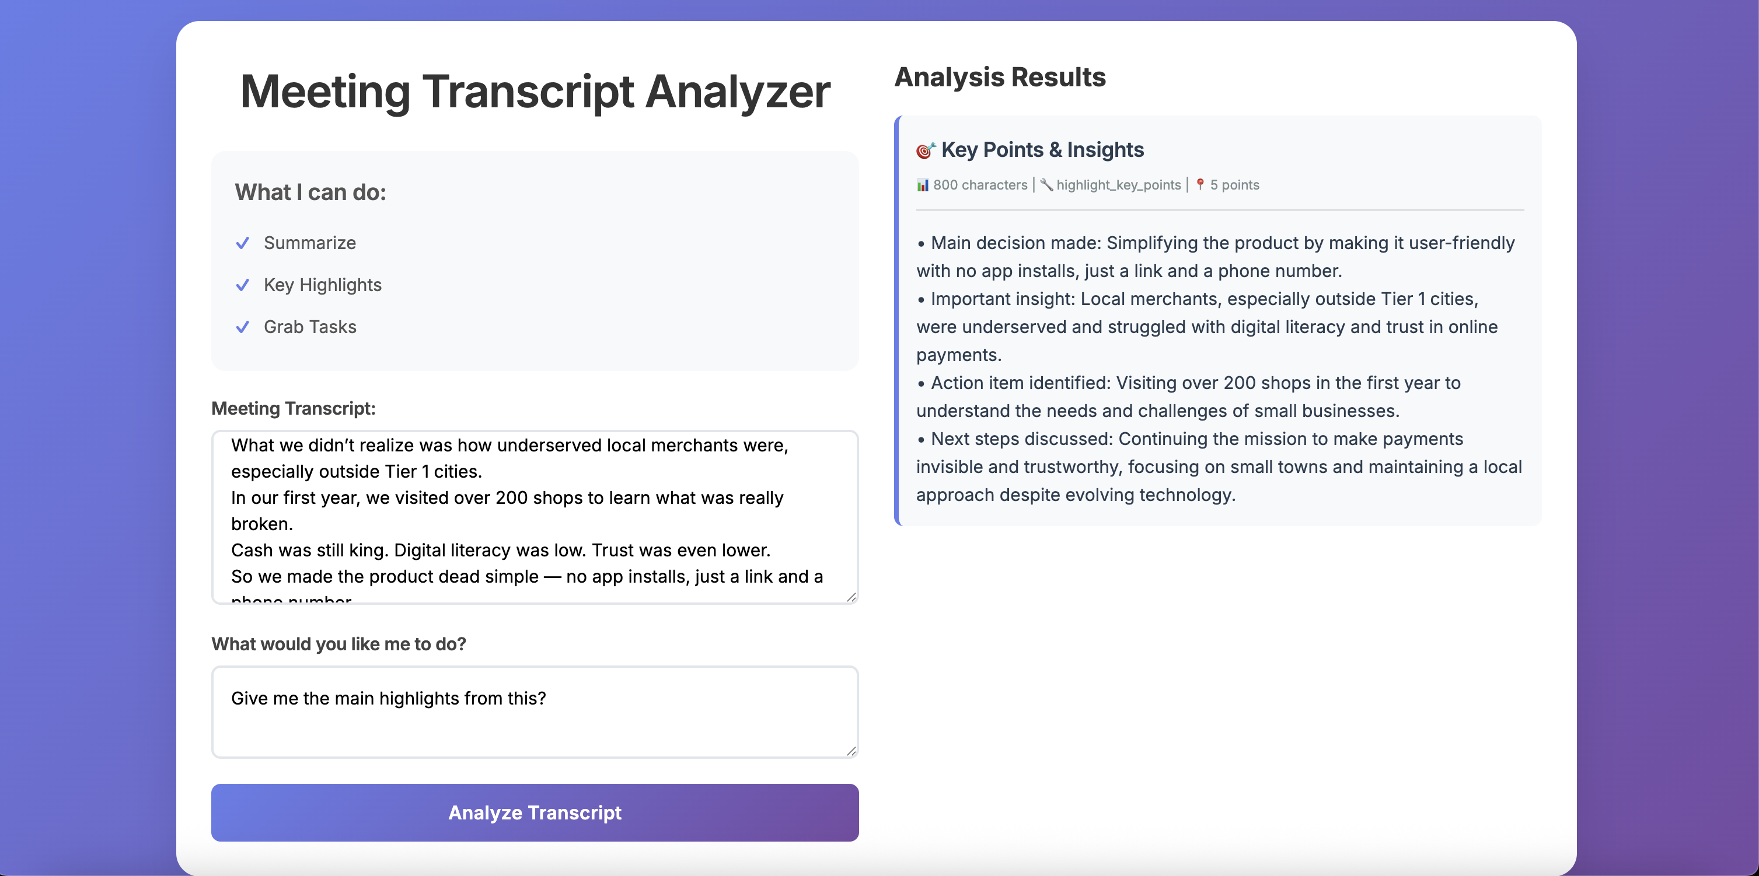Click the checkmark icon next to Summarize
The height and width of the screenshot is (876, 1759).
coord(242,244)
